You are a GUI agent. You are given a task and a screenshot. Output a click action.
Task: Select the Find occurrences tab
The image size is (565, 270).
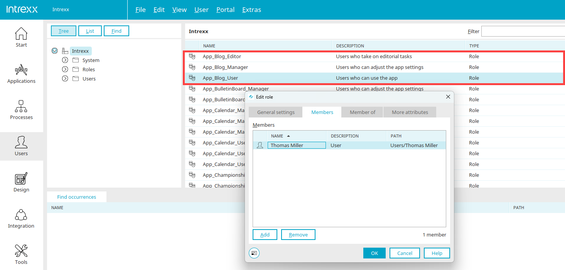77,197
